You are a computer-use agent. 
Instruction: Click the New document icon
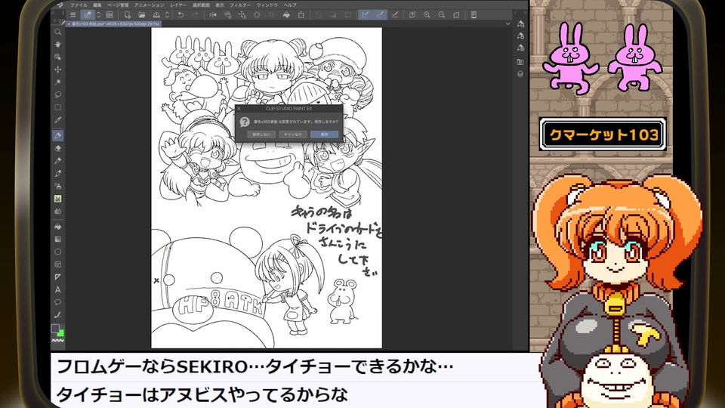[127, 15]
